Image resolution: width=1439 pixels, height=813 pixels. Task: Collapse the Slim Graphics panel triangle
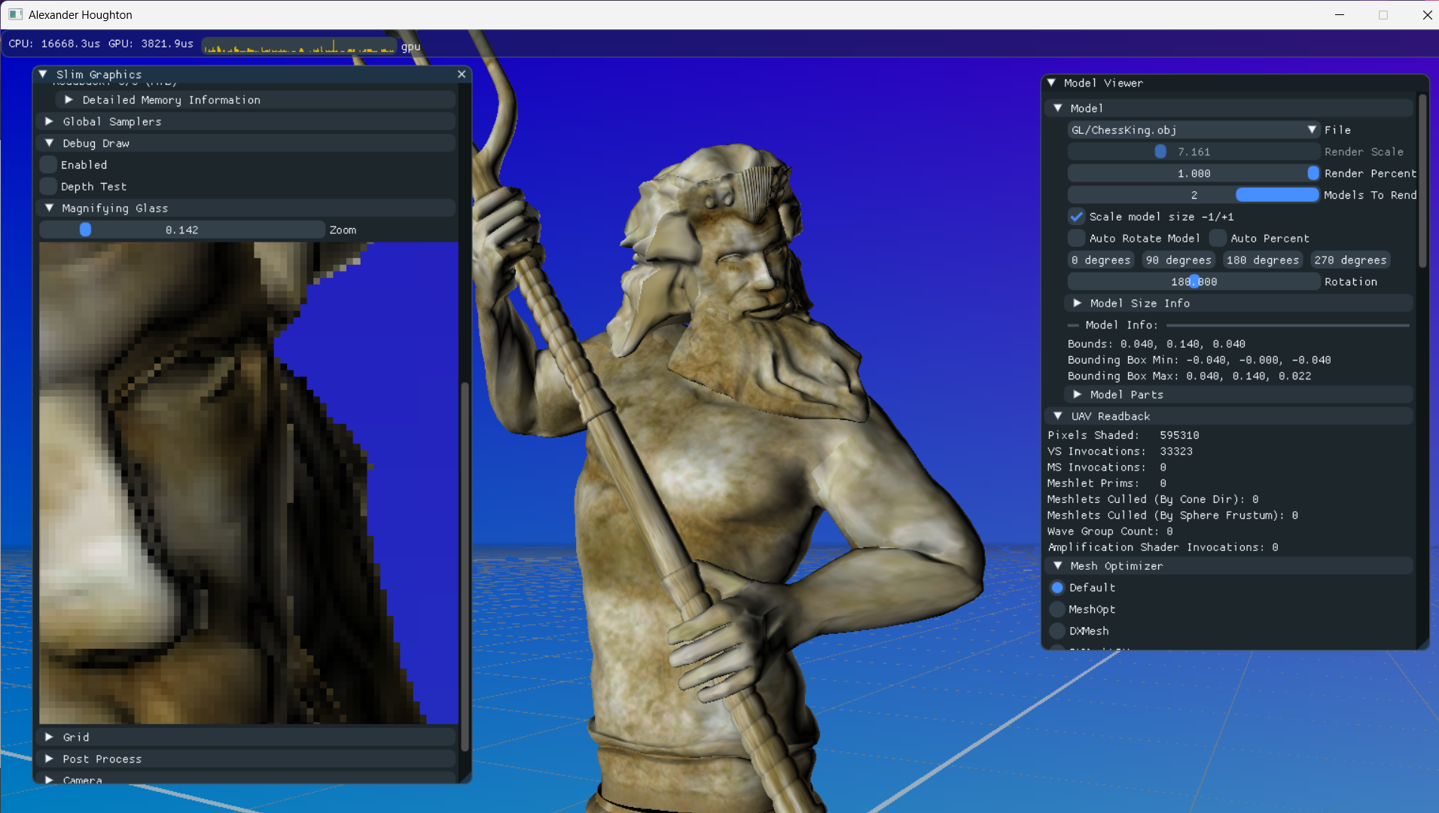[x=43, y=74]
